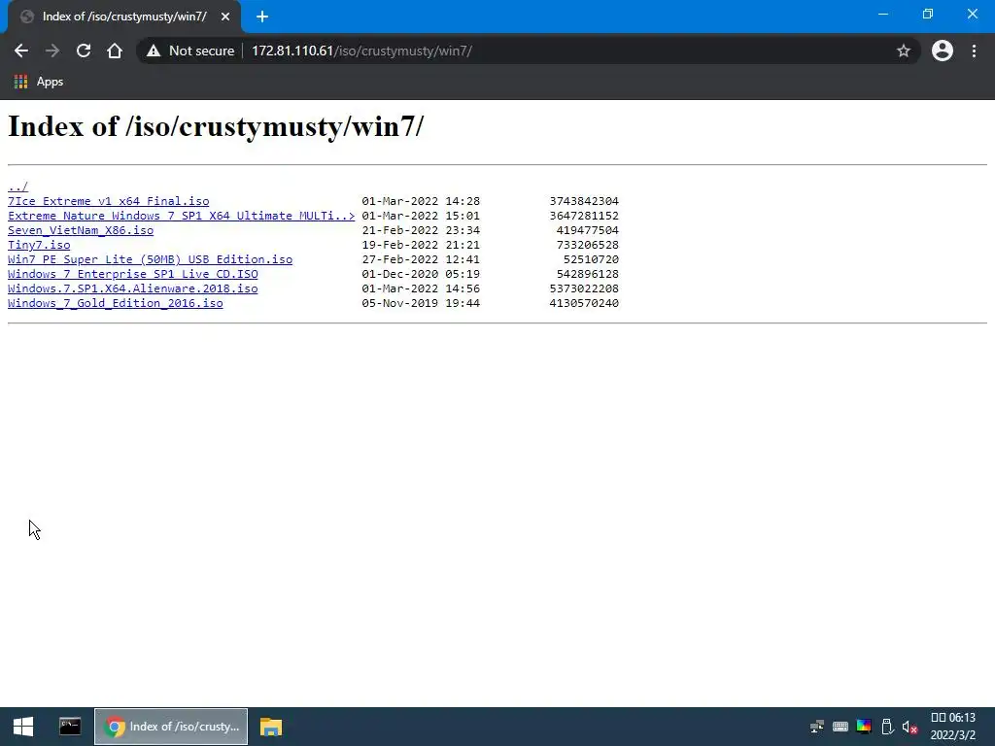Download 7Ice_Extreme_v1_x64_Final.iso
Image resolution: width=995 pixels, height=746 pixels.
(x=109, y=201)
